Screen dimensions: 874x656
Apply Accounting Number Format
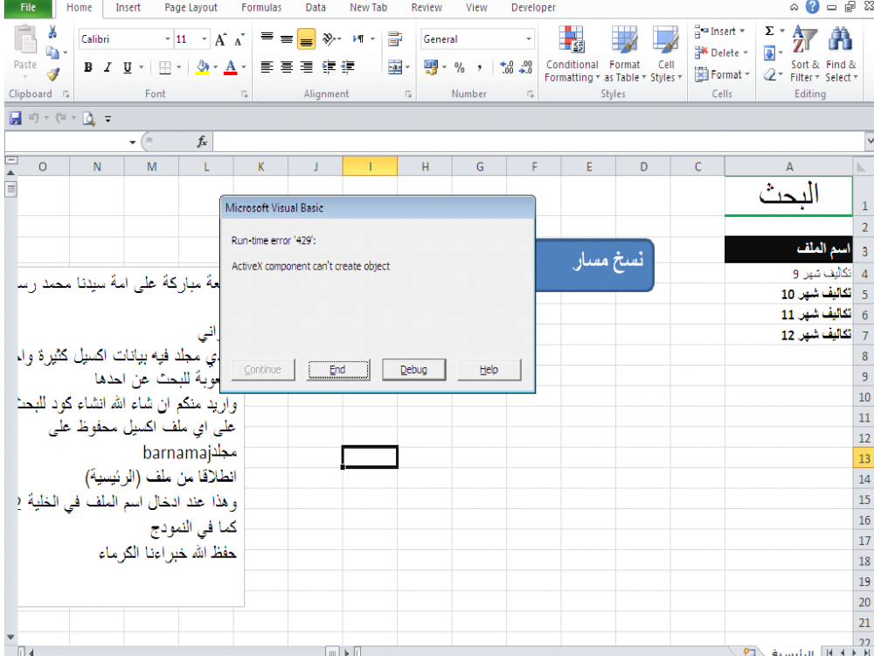[x=431, y=67]
